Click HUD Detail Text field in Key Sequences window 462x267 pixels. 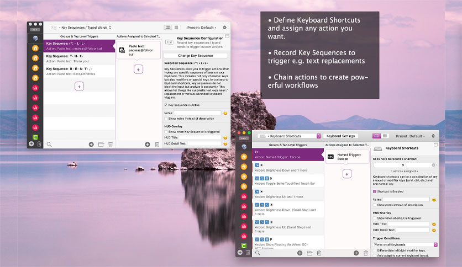pos(204,143)
